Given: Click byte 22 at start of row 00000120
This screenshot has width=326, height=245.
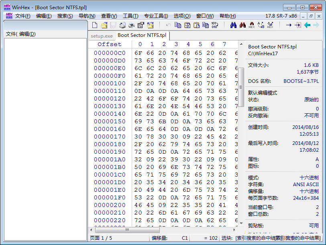Looking at the screenshot, I should coord(138,98).
